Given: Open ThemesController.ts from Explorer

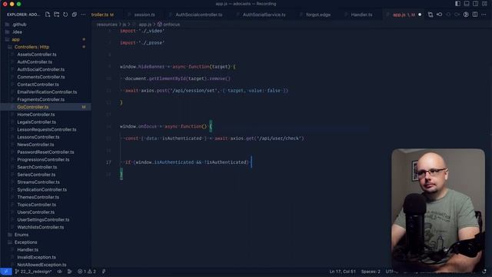Looking at the screenshot, I should click(38, 197).
